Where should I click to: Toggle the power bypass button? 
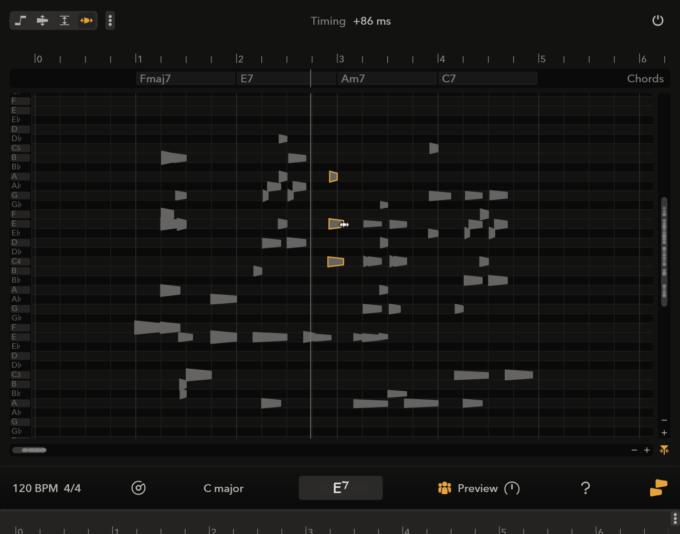click(x=657, y=20)
